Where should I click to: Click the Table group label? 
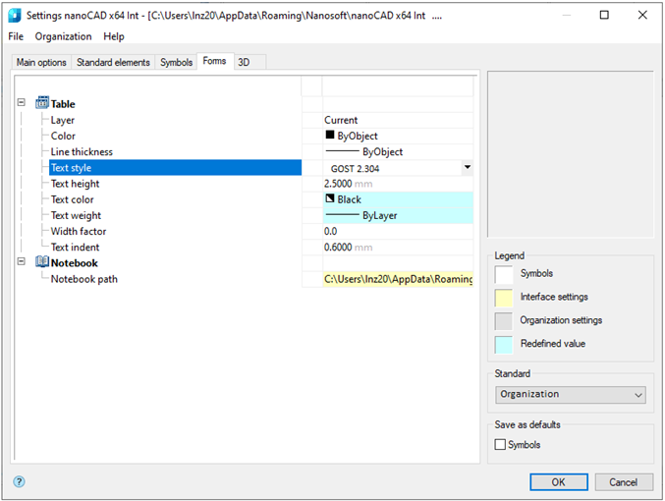point(63,104)
